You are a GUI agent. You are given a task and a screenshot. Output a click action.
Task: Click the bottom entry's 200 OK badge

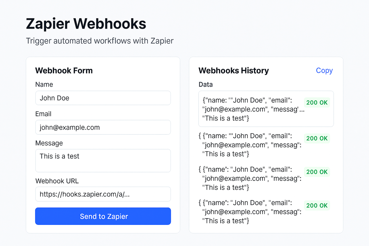tap(317, 205)
